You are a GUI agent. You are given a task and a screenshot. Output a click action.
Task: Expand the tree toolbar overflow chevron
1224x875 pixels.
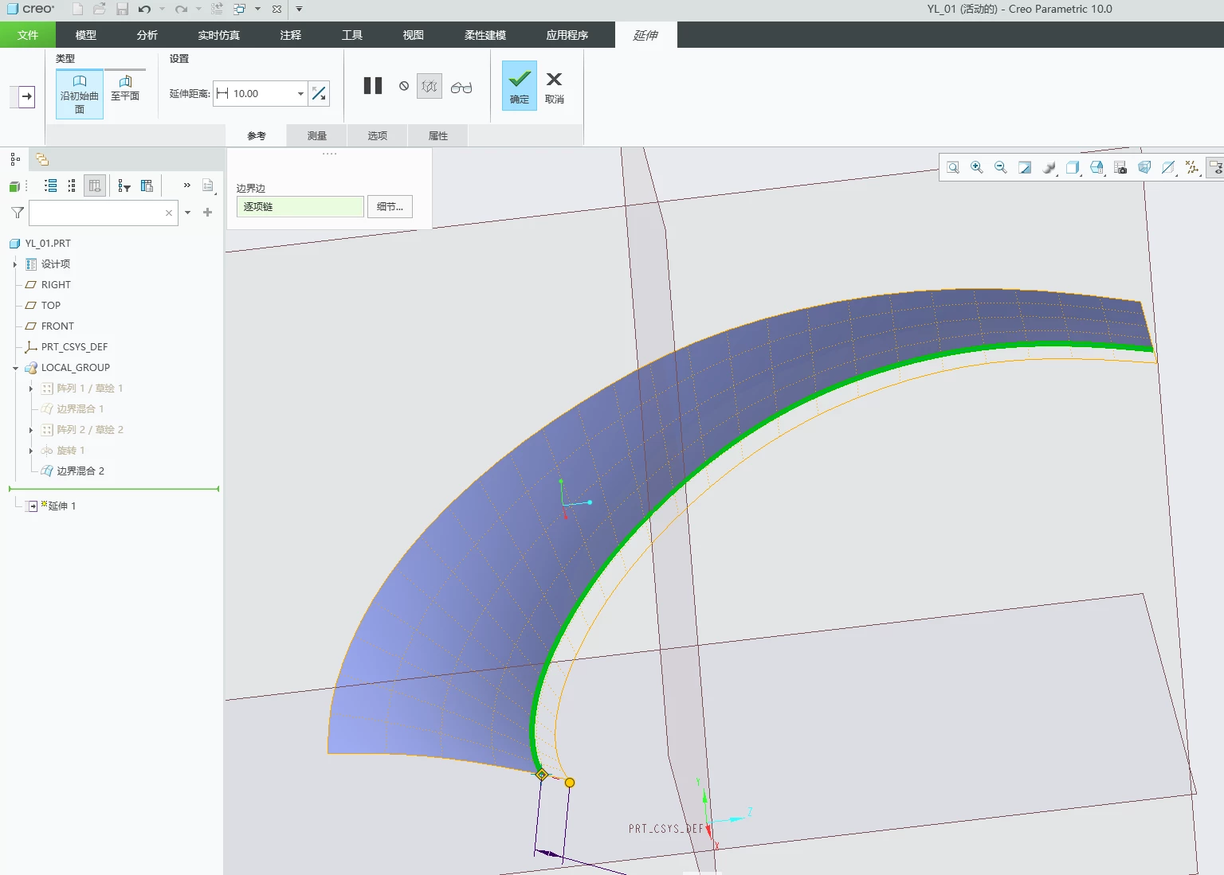pos(187,185)
